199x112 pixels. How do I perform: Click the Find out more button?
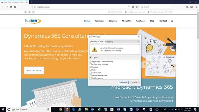click(34, 71)
